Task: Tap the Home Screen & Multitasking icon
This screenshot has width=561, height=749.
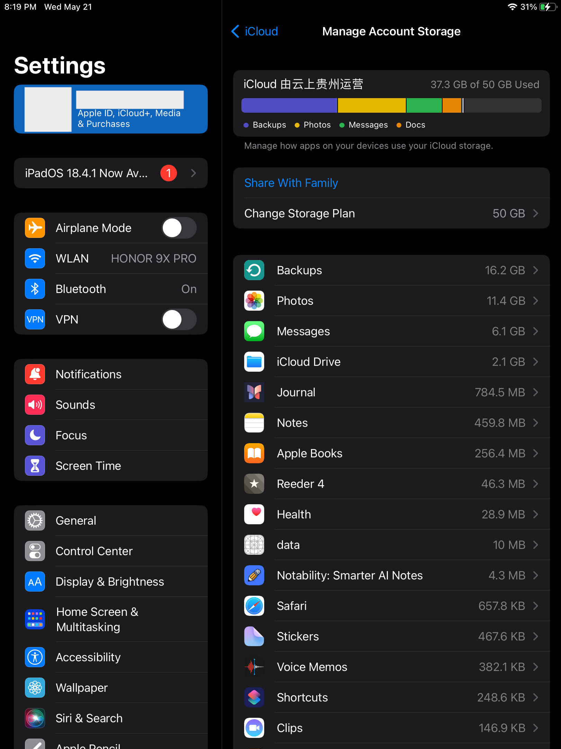Action: [x=35, y=619]
